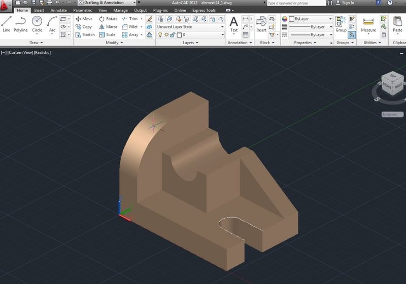The image size is (406, 284).
Task: Click the Move tool
Action: (84, 19)
